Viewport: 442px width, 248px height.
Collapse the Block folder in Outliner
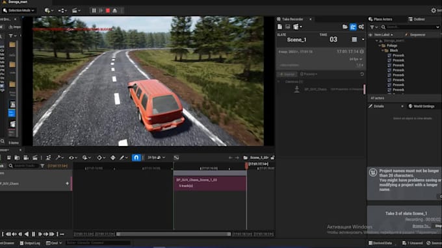[x=382, y=51]
